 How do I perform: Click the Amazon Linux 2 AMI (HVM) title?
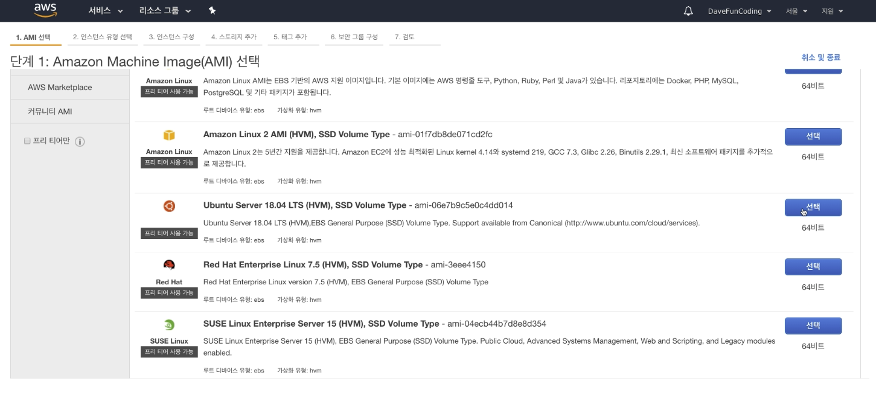[296, 134]
